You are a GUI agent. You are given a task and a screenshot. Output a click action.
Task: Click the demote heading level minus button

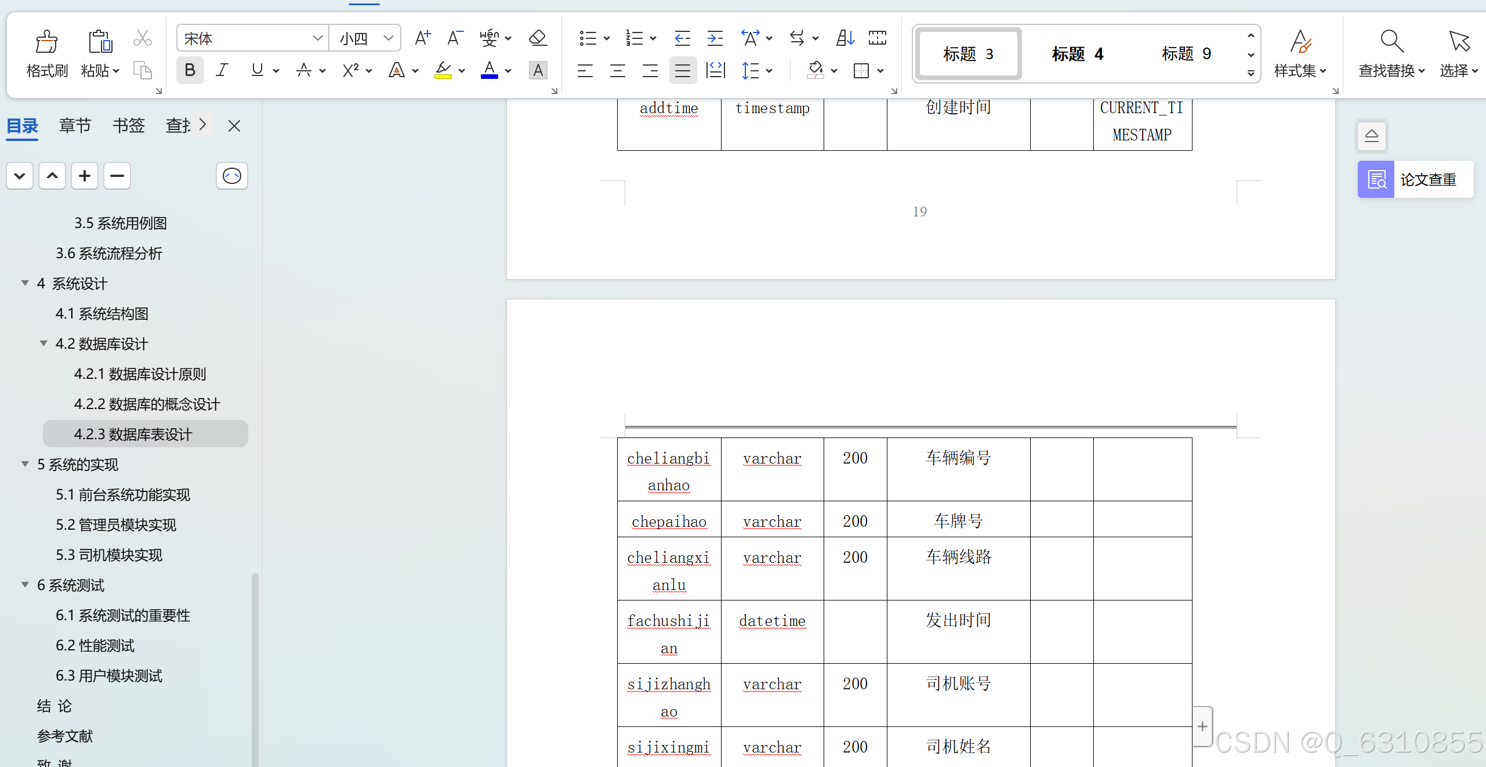point(117,176)
